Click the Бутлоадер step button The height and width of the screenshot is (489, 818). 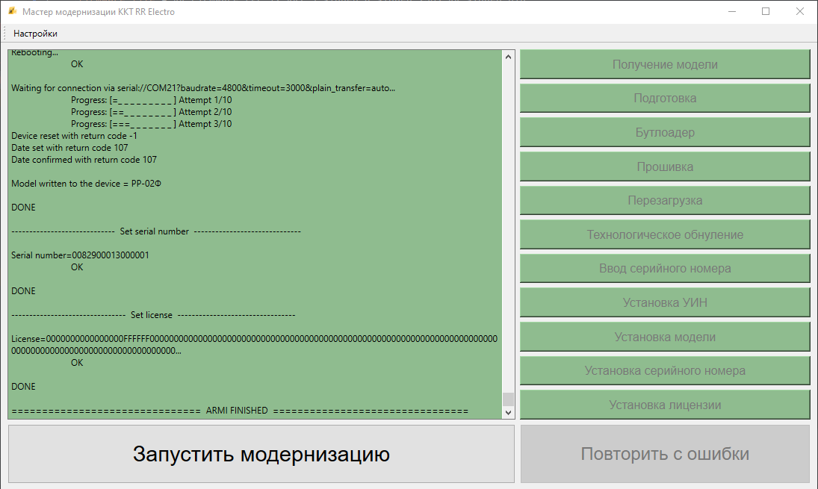[665, 133]
